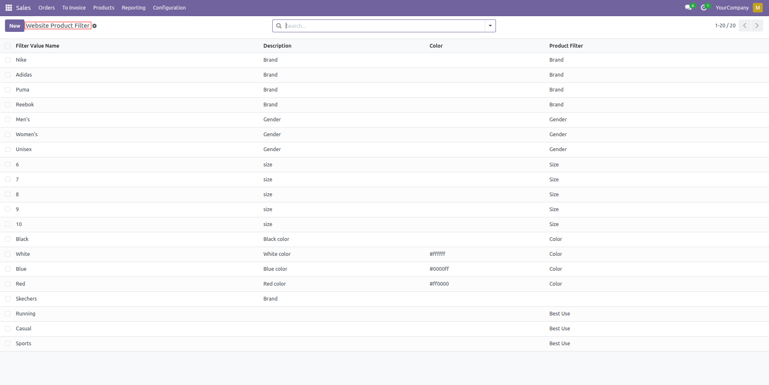Open the Women's record

click(27, 135)
